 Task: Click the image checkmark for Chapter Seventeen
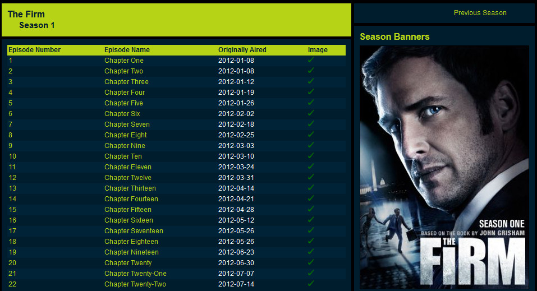[311, 230]
